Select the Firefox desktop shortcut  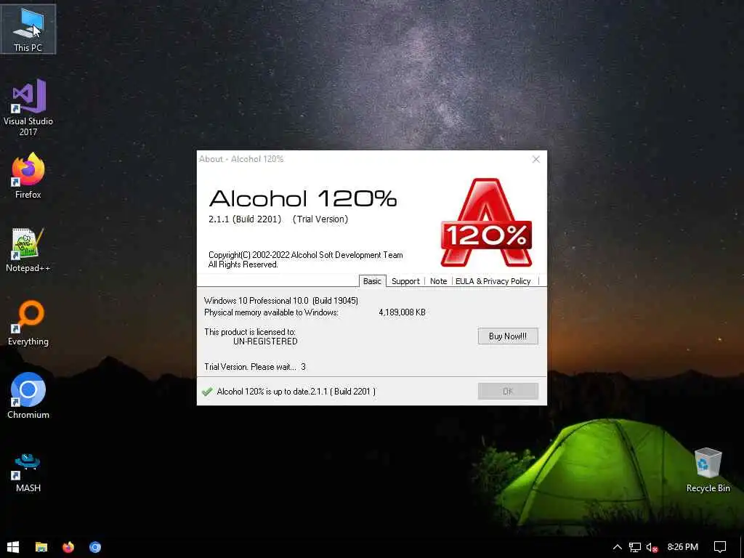28,176
